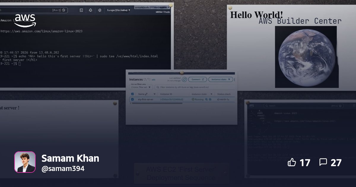356x187 pixels.
Task: Open the notifications bell icon
Action: click(90, 10)
